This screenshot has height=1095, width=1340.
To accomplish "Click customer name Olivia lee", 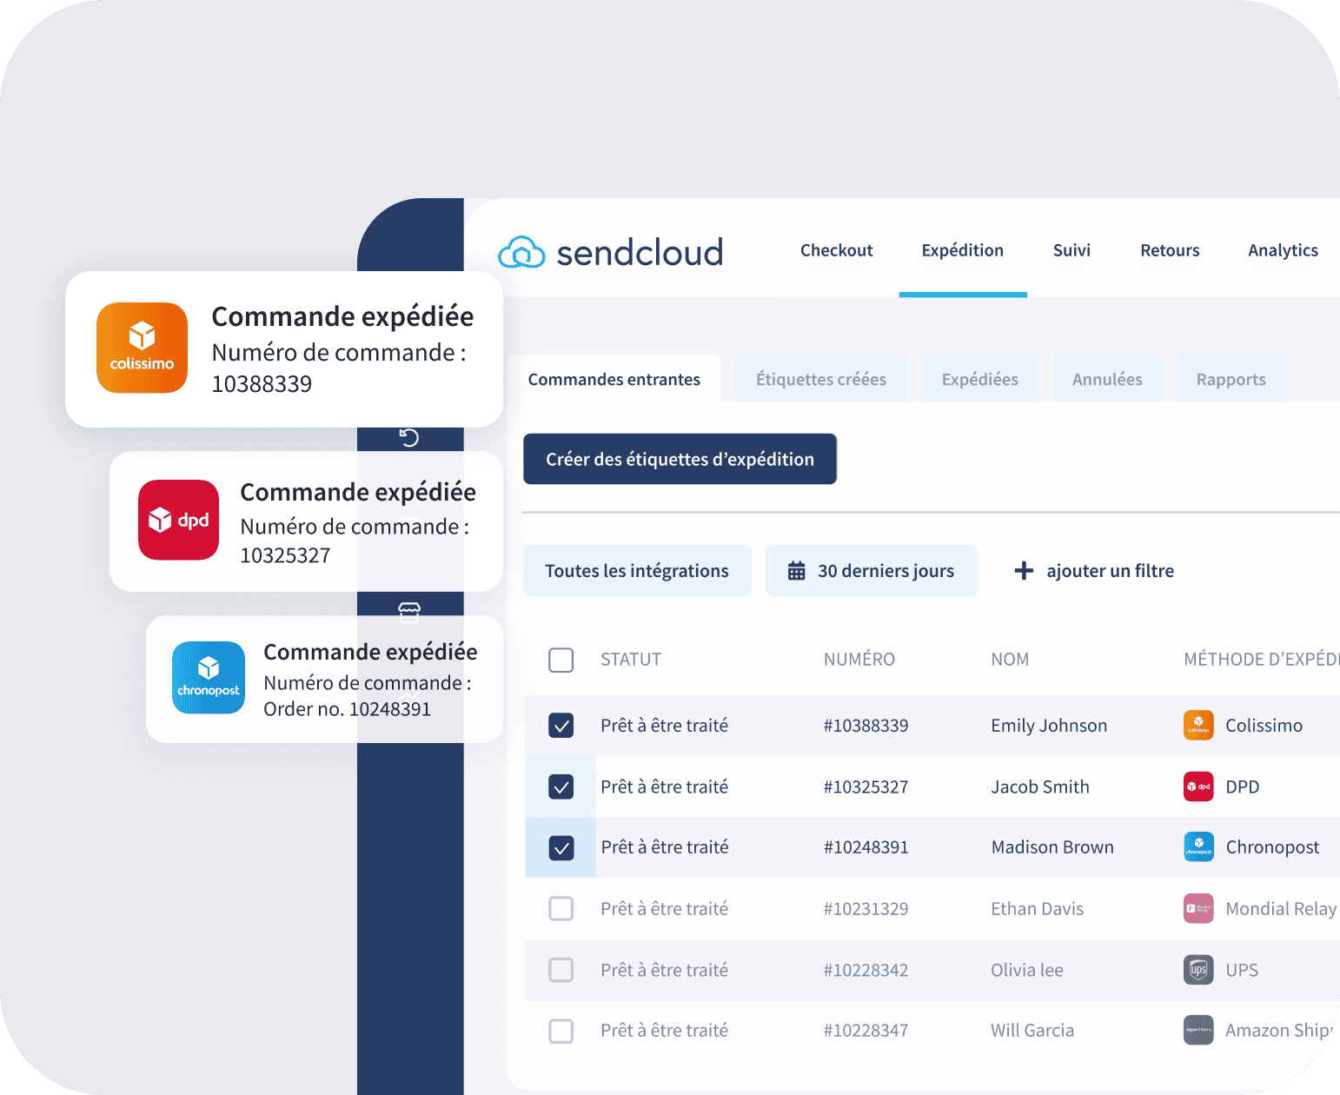I will click(x=1027, y=971).
